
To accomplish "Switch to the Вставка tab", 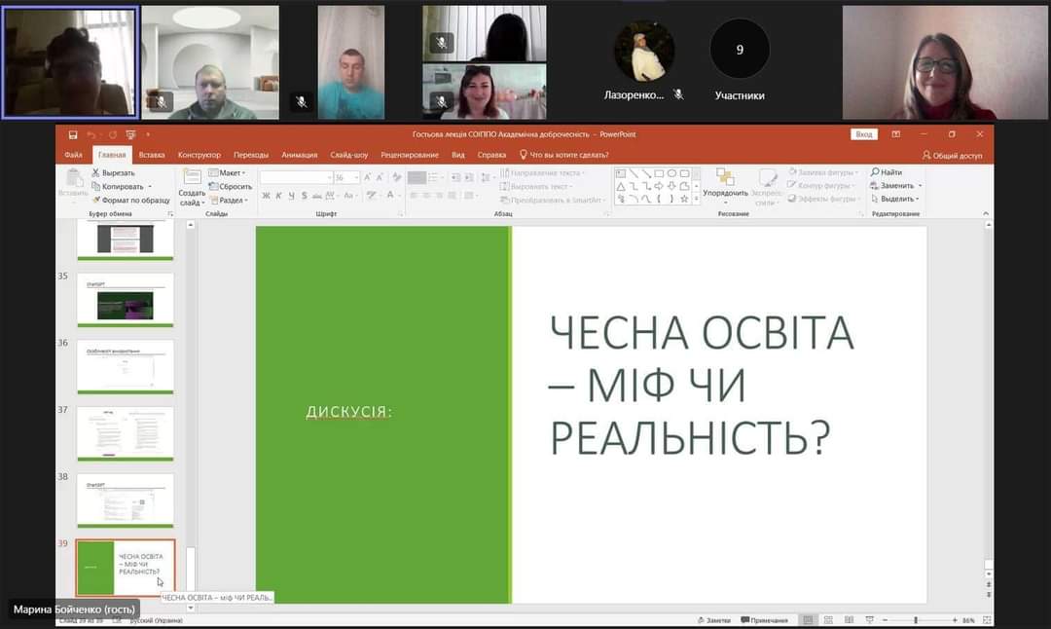I will tap(152, 155).
